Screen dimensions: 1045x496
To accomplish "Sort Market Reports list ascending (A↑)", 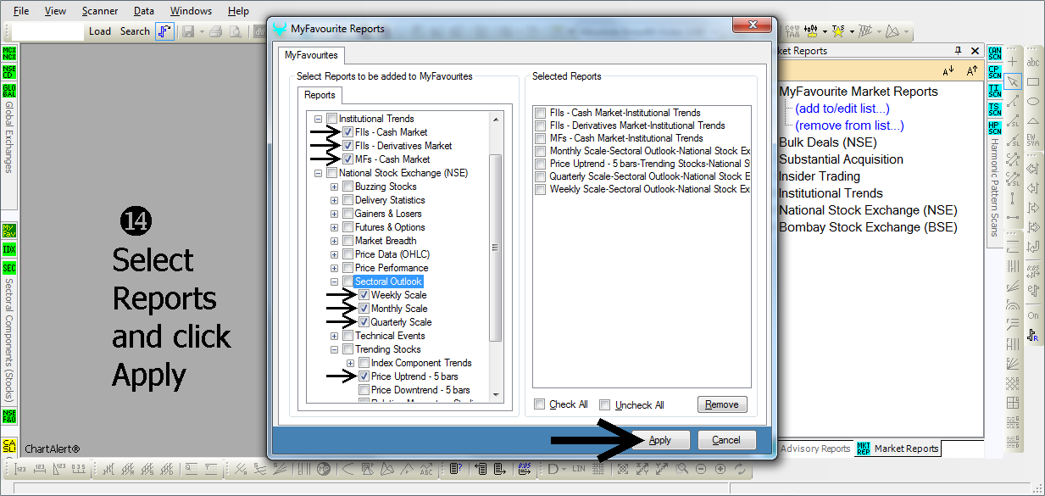I will pos(972,70).
